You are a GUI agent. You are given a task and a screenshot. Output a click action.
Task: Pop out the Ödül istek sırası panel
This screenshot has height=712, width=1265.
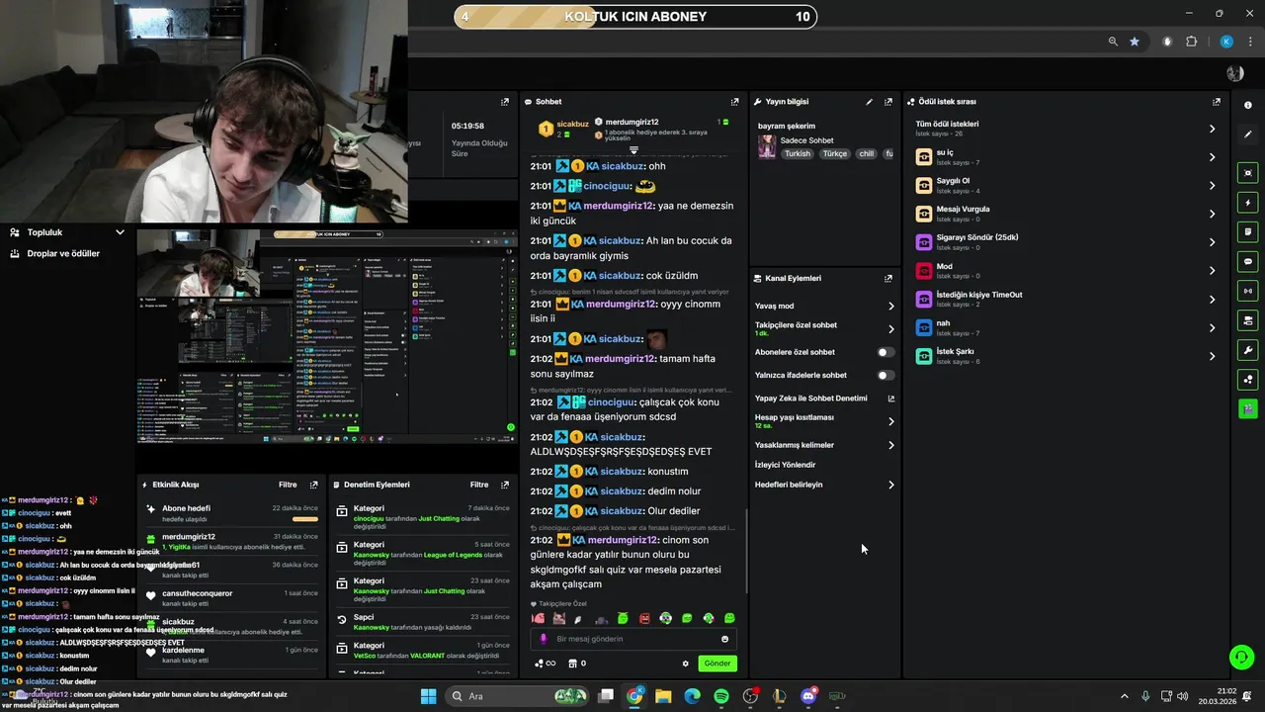1216,102
